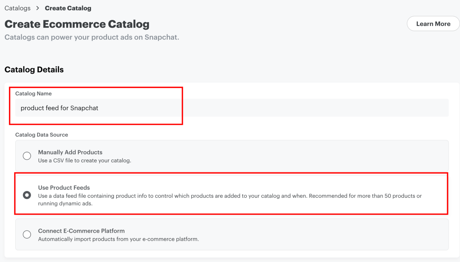The height and width of the screenshot is (262, 460).
Task: Click the Manually Add Products description text
Action: 84,160
